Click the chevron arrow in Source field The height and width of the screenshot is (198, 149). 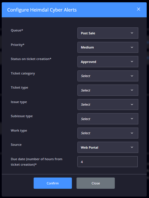[132, 147]
